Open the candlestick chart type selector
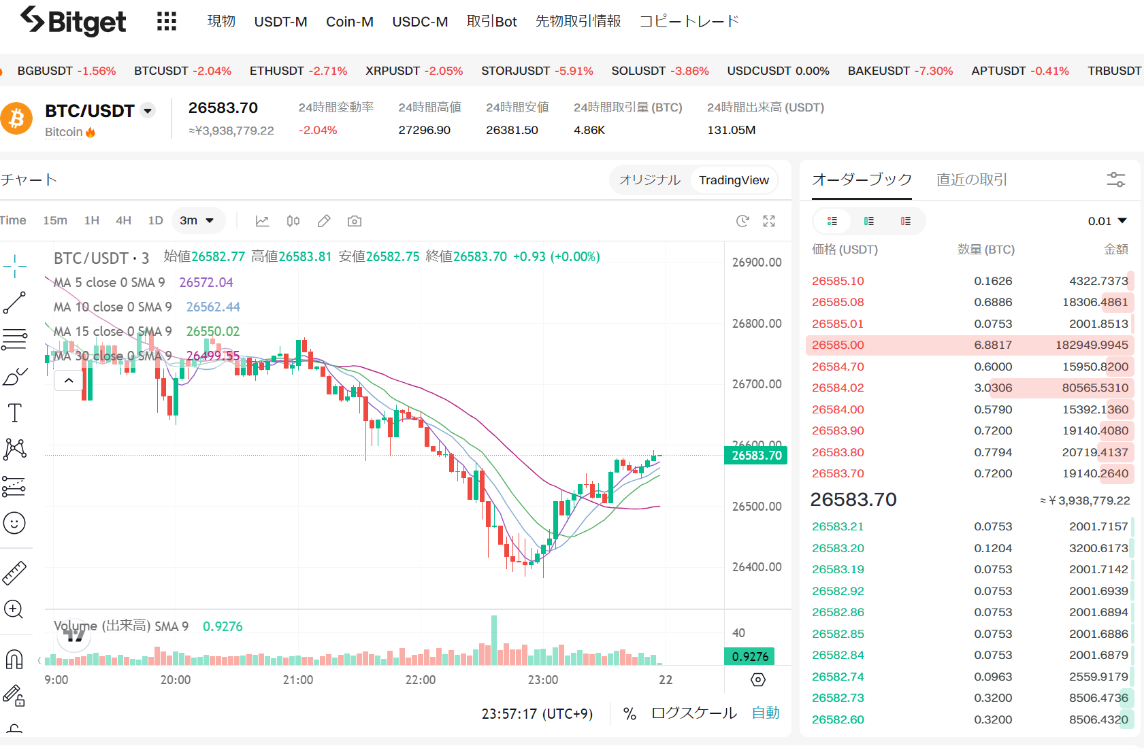This screenshot has height=748, width=1144. (293, 221)
